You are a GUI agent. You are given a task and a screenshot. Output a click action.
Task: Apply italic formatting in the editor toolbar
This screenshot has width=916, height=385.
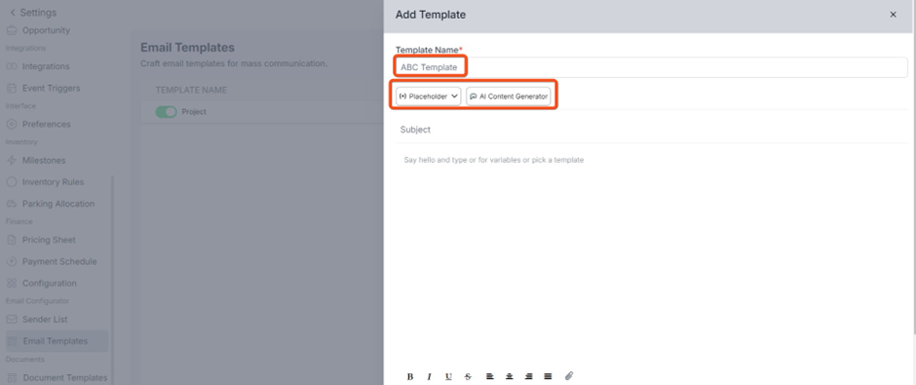tap(430, 377)
